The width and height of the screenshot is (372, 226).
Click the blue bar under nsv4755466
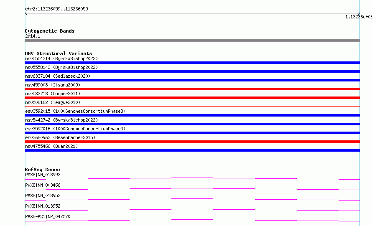[192, 150]
